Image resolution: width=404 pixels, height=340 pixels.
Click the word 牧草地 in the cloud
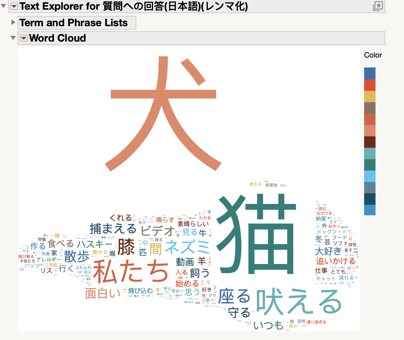coord(271,185)
